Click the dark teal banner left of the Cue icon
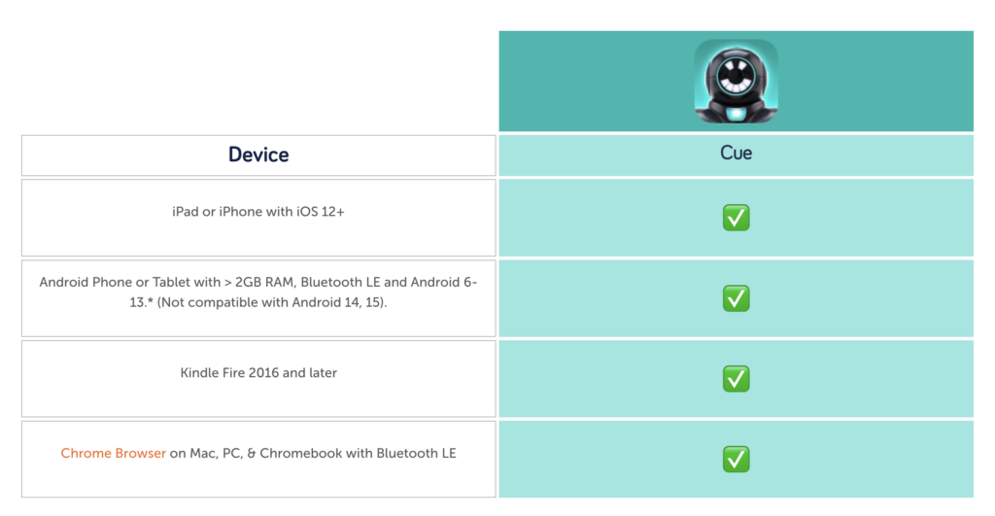995x516 pixels. pos(593,81)
